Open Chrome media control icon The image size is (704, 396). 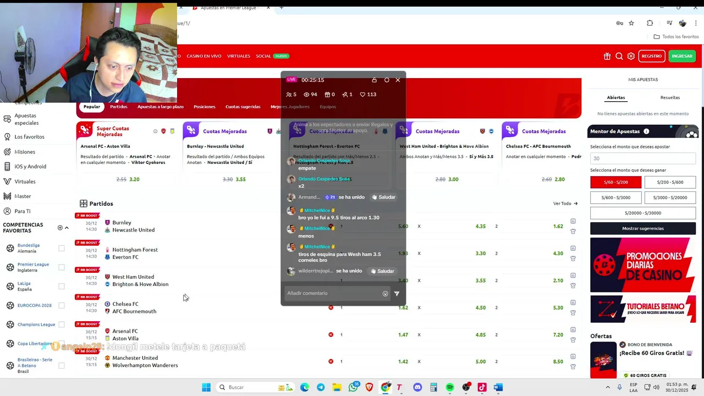[x=669, y=23]
